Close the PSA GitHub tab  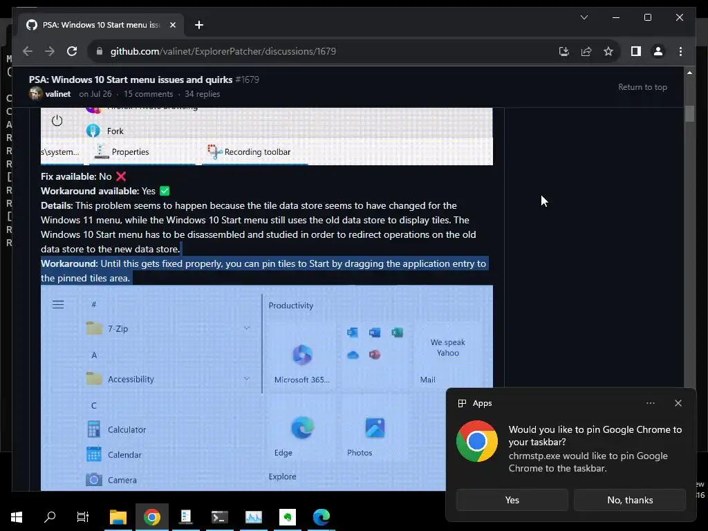pos(172,25)
